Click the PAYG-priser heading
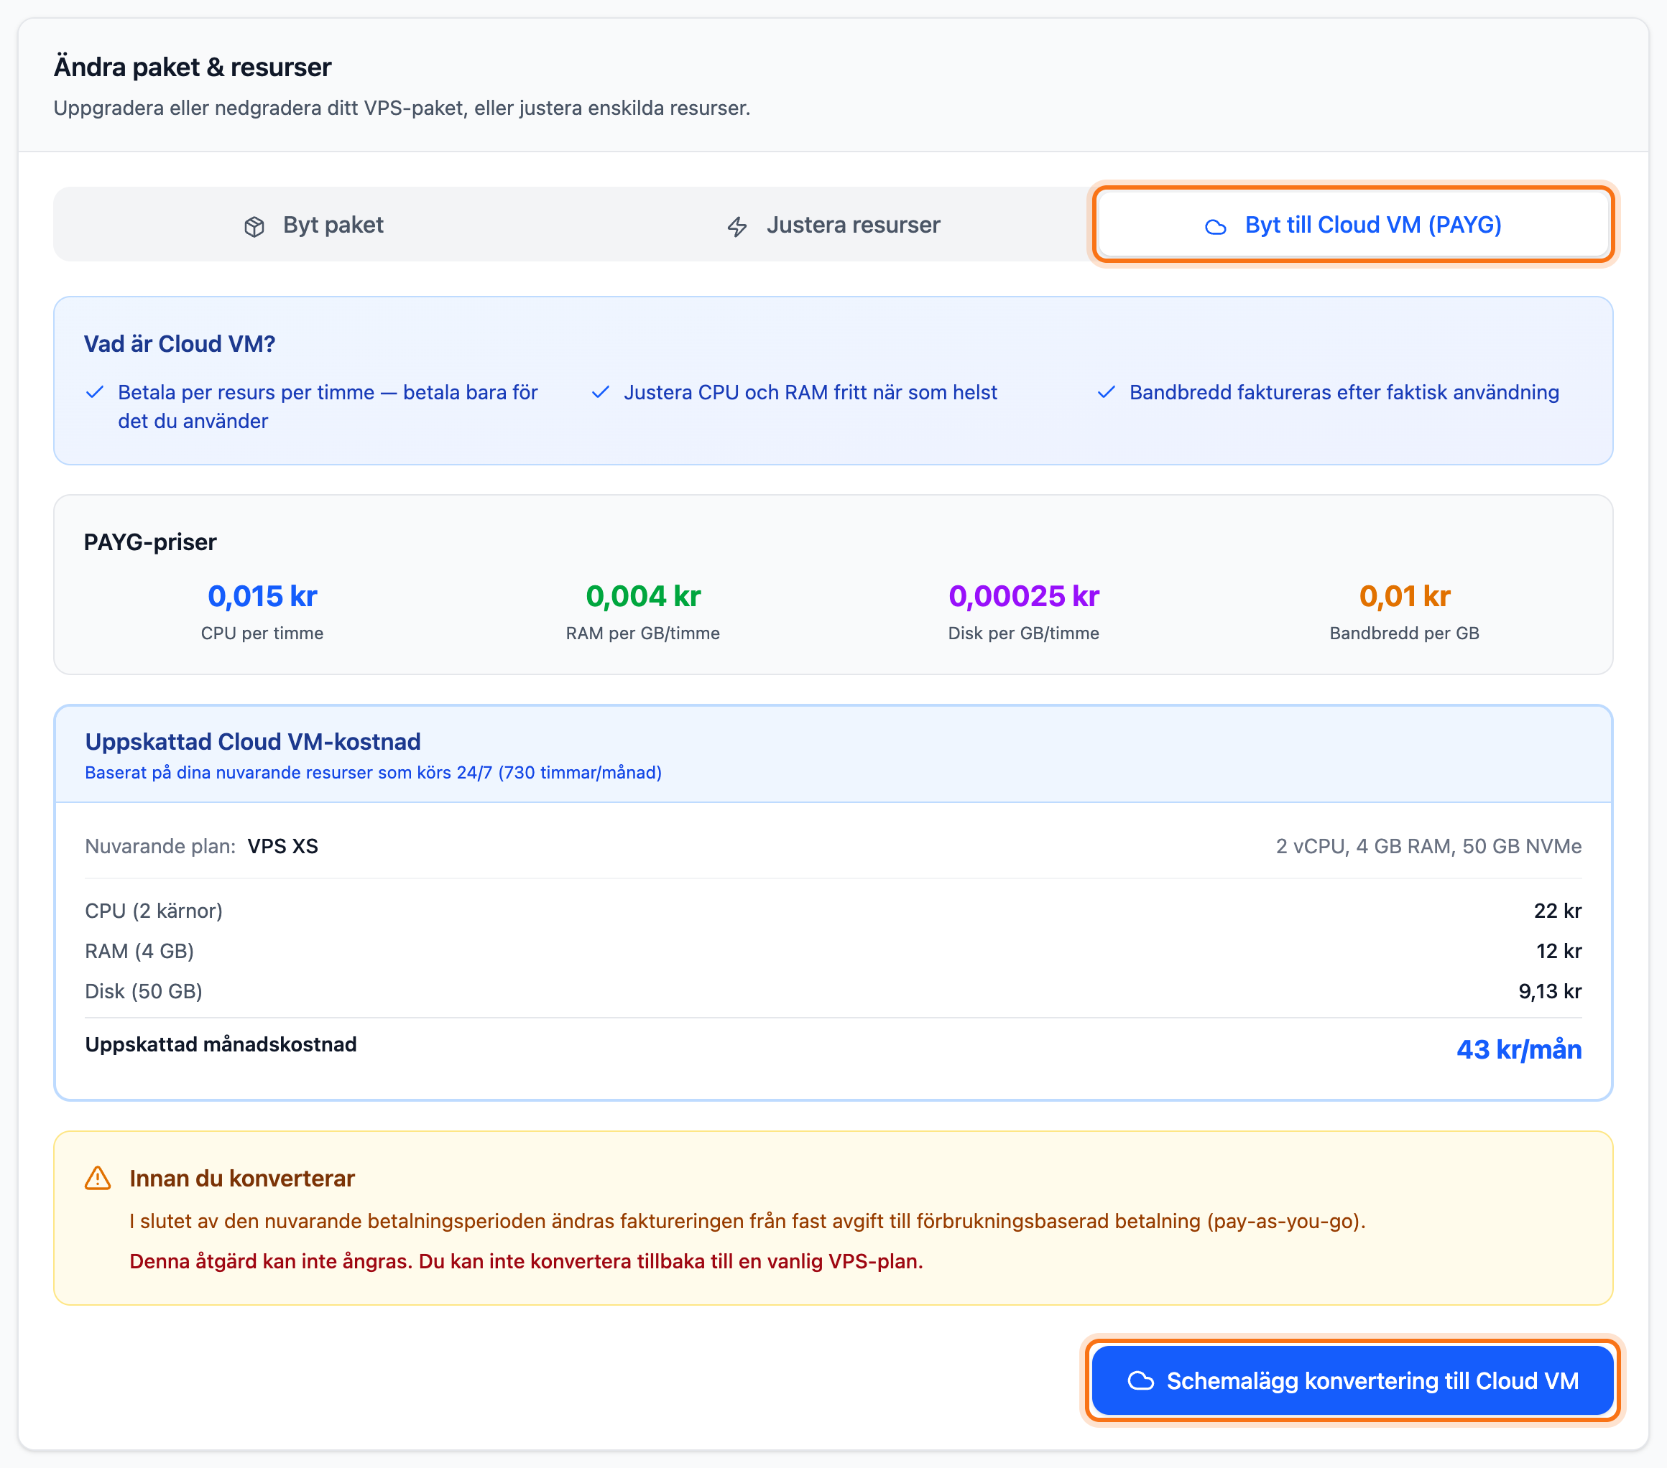Viewport: 1667px width, 1468px height. (150, 542)
